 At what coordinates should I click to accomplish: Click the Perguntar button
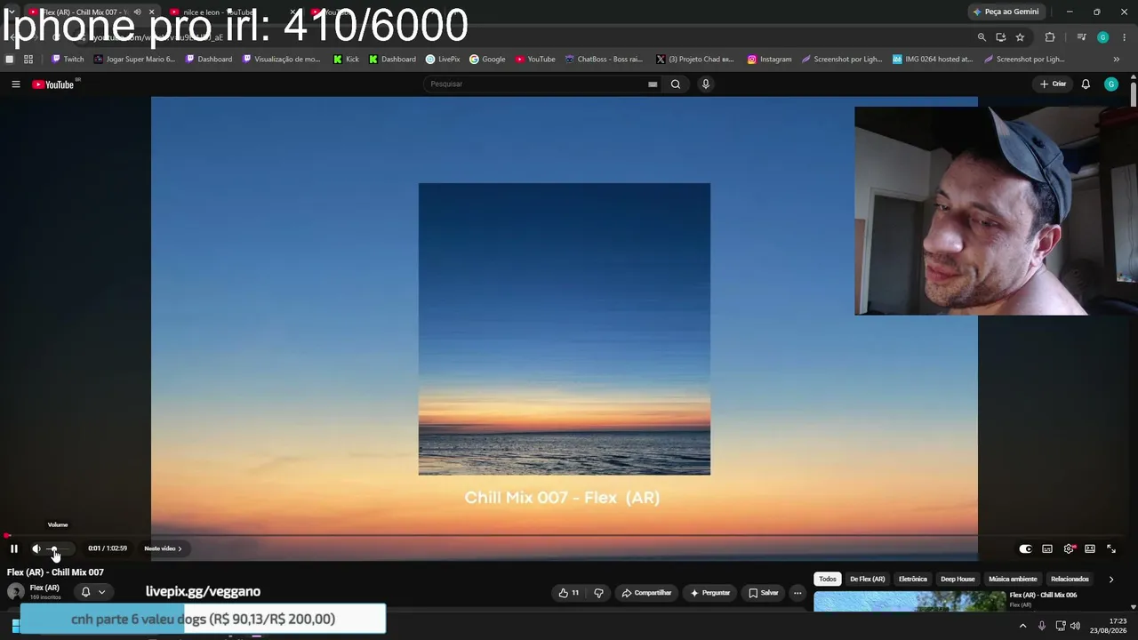[710, 593]
